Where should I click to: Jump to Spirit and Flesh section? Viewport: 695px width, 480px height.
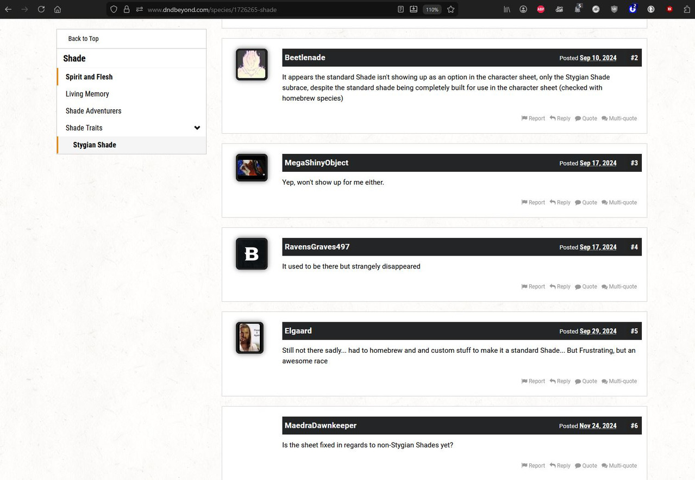coord(89,77)
